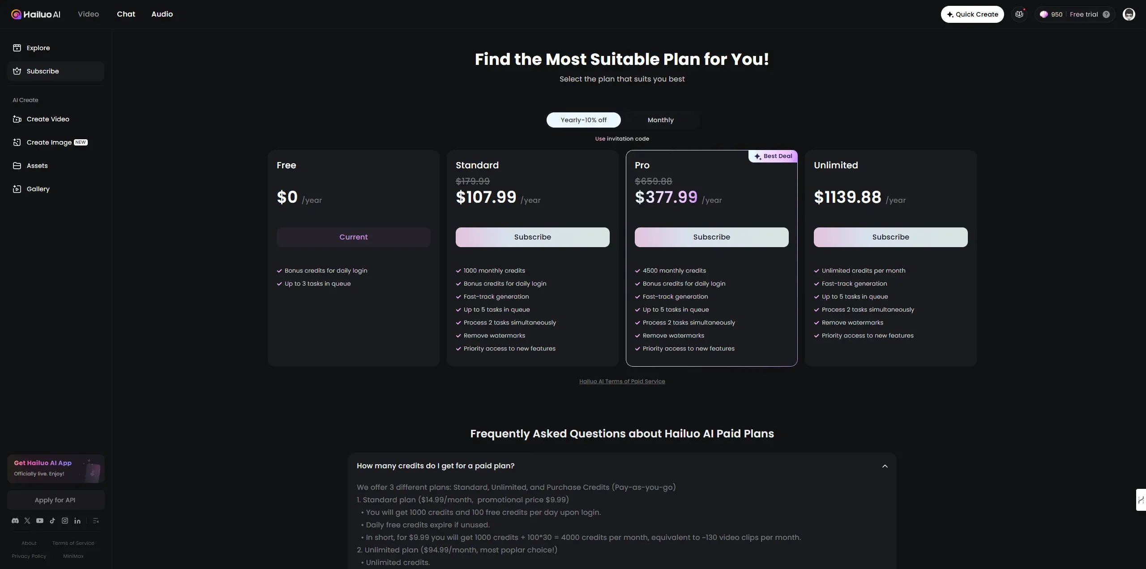Open the Instagram social icon
This screenshot has height=569, width=1146.
coord(65,521)
